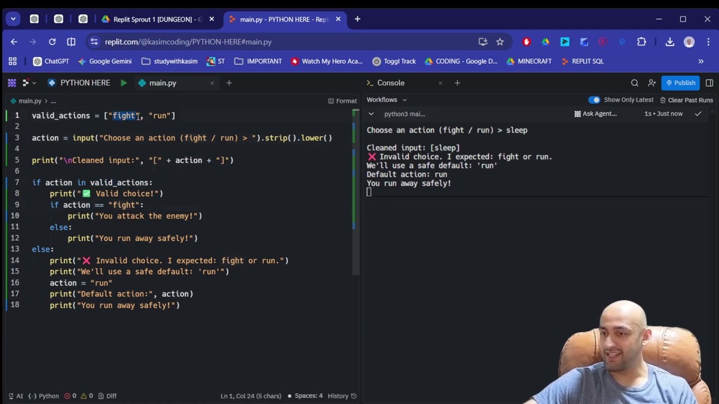Open the browser three-dot menu
The image size is (719, 404).
click(x=708, y=42)
